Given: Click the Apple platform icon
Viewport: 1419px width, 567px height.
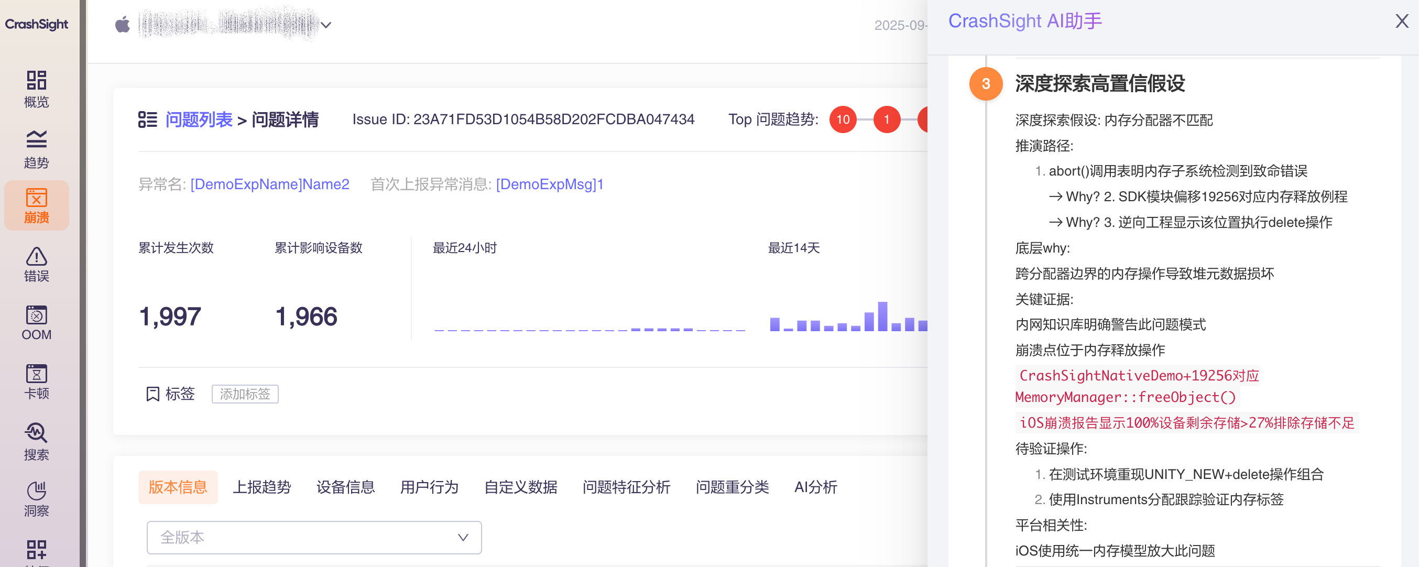Looking at the screenshot, I should (122, 24).
